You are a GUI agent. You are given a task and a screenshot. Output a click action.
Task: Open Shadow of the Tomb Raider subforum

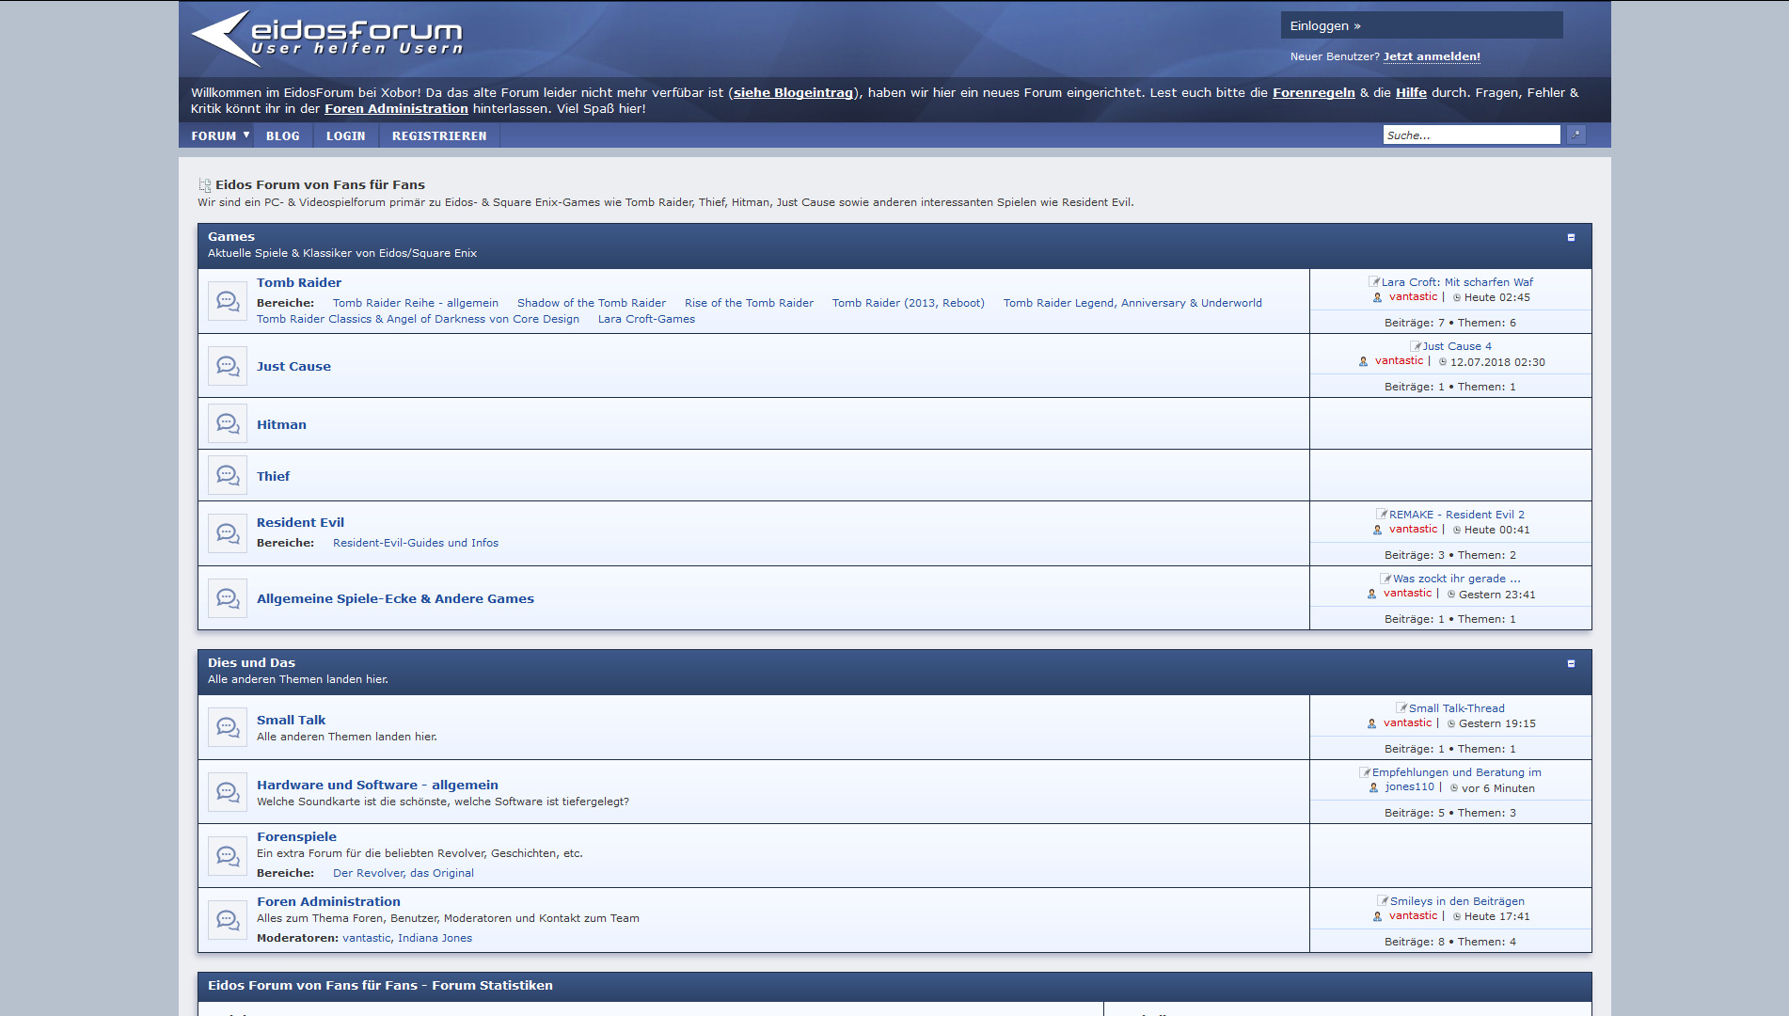(592, 303)
